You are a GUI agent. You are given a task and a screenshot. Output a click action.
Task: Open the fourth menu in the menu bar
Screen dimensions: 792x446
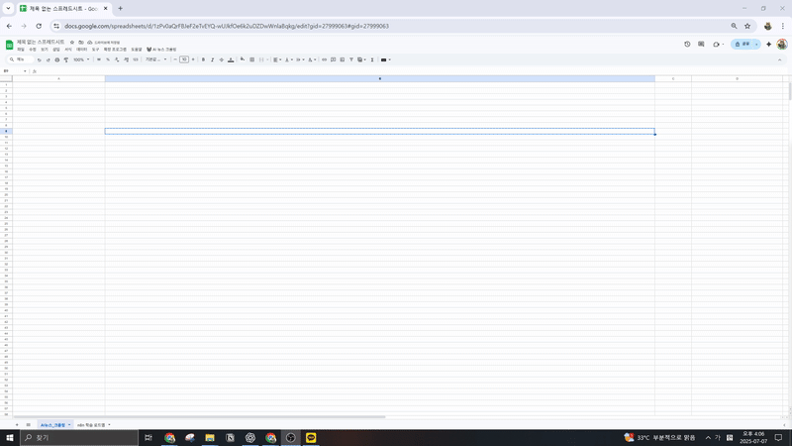(56, 50)
